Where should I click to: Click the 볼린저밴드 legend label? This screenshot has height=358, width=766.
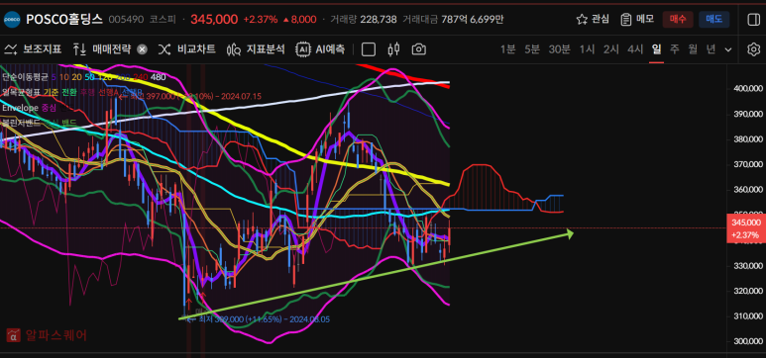coord(21,123)
